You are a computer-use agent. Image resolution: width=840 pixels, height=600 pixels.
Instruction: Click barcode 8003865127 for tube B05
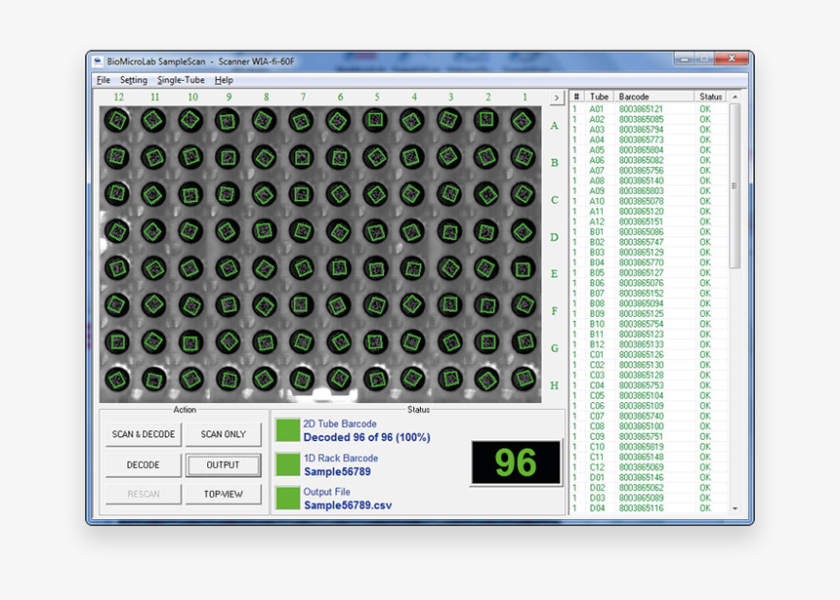(x=642, y=273)
